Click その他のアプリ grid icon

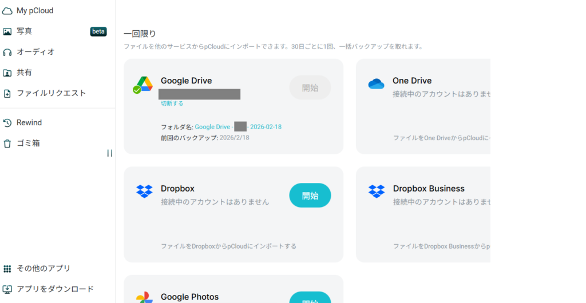coord(7,269)
